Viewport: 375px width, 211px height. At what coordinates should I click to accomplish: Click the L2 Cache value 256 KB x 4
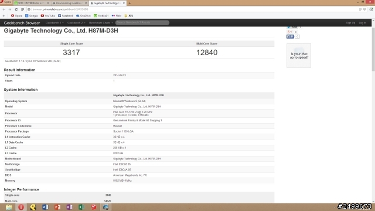click(x=120, y=148)
